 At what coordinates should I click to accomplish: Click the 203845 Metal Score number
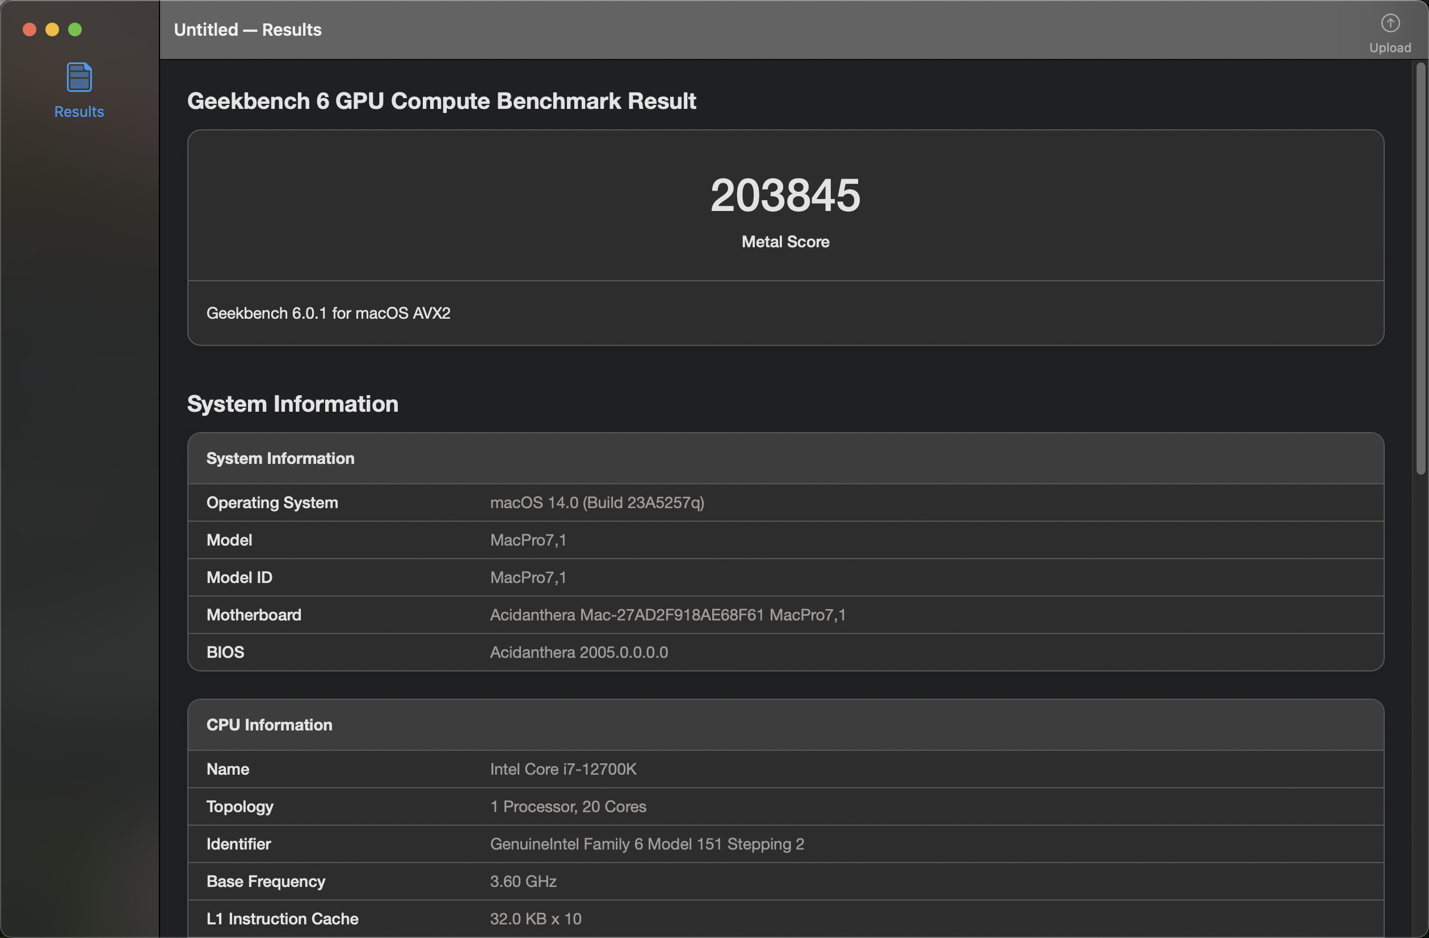pyautogui.click(x=785, y=196)
